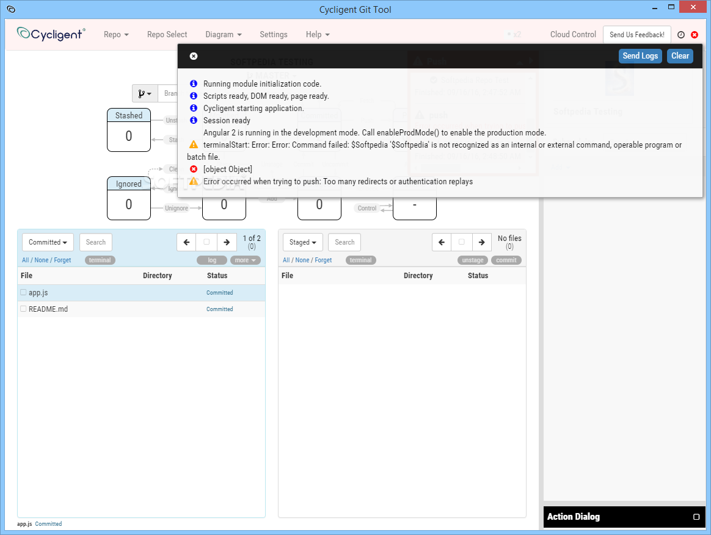The image size is (711, 535).
Task: Toggle the select box between Committed panel arrows
Action: point(207,242)
